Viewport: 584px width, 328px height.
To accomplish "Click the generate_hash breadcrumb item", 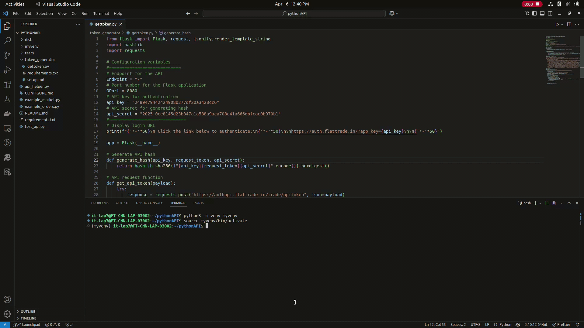I will coord(175,33).
